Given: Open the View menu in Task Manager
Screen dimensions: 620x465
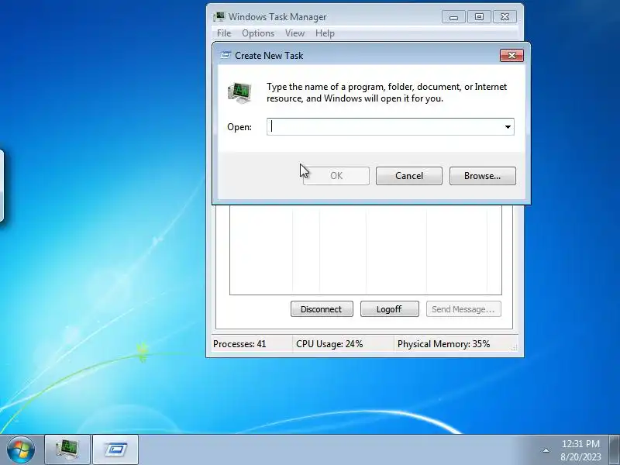Looking at the screenshot, I should click(295, 33).
